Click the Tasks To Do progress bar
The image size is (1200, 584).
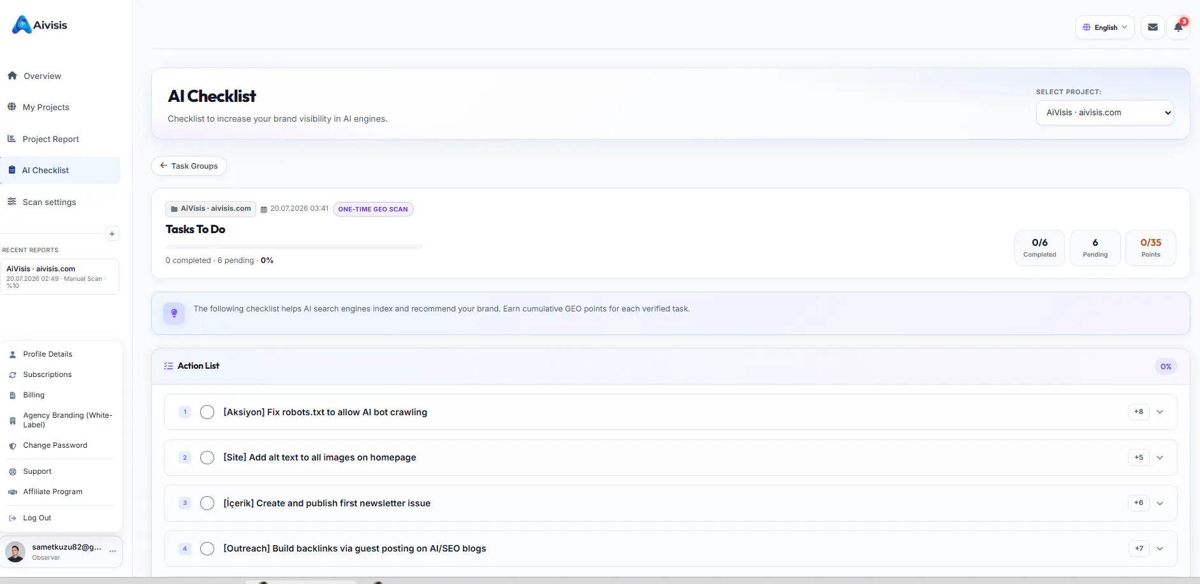(x=294, y=246)
